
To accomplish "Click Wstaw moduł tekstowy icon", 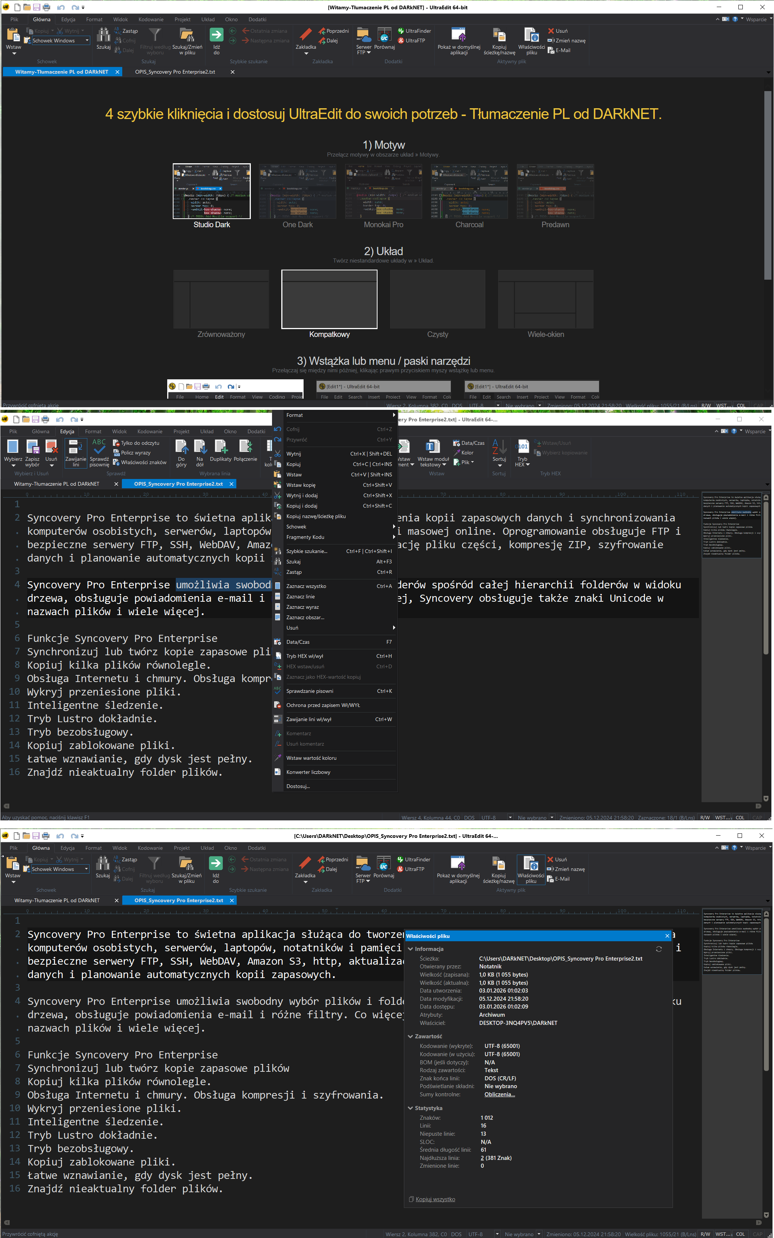I will (433, 447).
